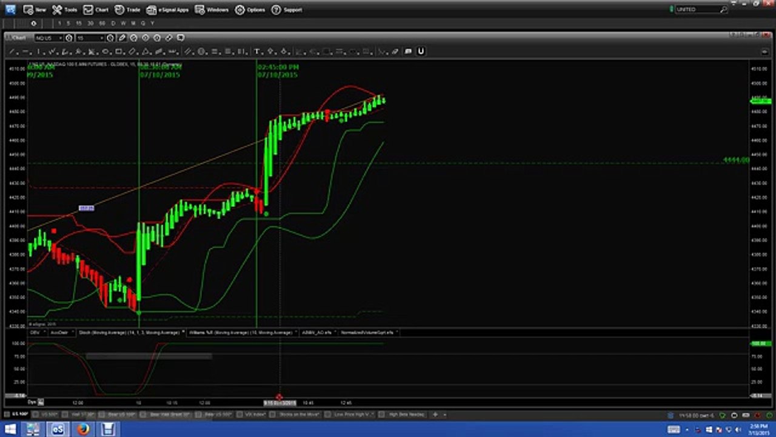Select the up arrow marker tool
The image size is (776, 437).
270,52
